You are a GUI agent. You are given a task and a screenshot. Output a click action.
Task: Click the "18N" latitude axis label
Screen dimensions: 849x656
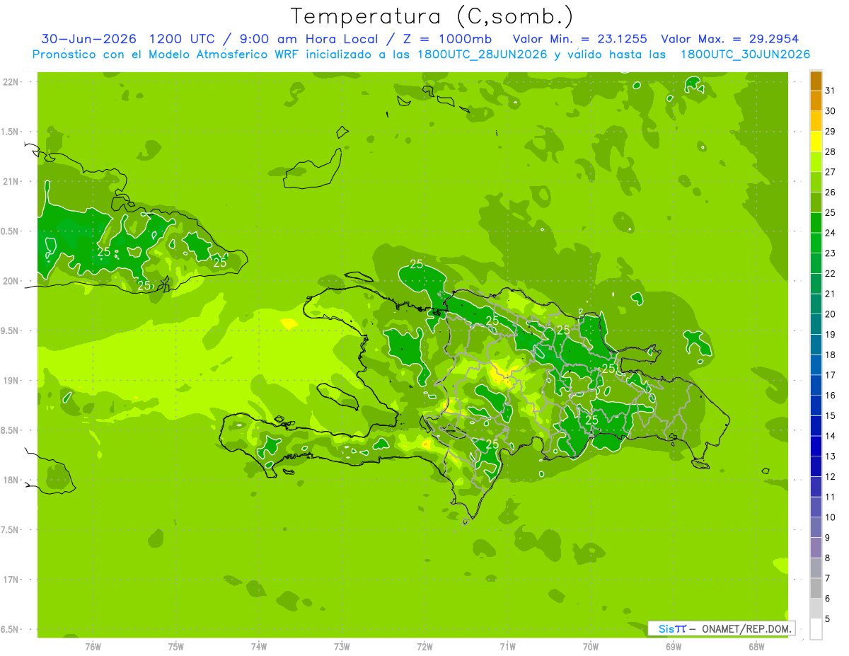pyautogui.click(x=10, y=480)
